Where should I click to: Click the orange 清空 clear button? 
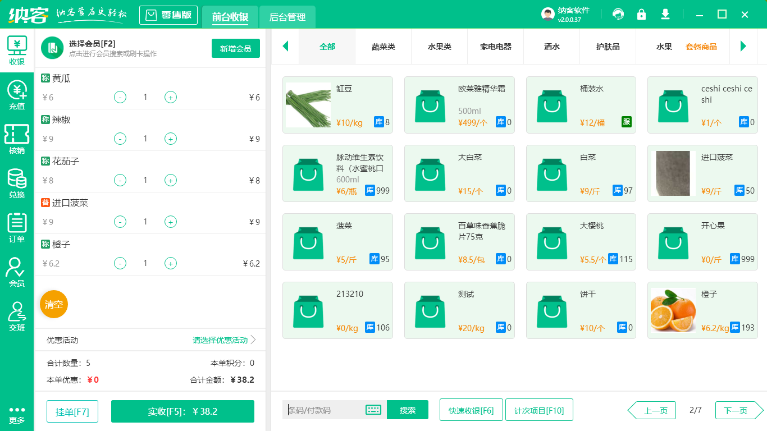click(54, 304)
